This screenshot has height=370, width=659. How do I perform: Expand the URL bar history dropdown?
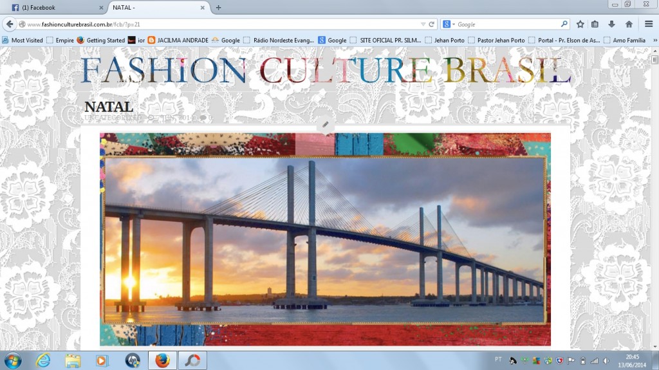click(423, 24)
